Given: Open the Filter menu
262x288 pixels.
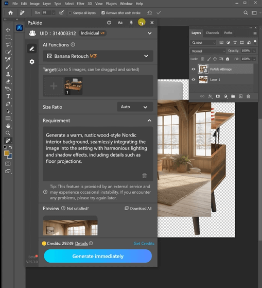Looking at the screenshot, I should (80, 4).
